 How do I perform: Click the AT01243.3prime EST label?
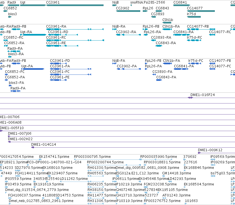pos(176,195)
